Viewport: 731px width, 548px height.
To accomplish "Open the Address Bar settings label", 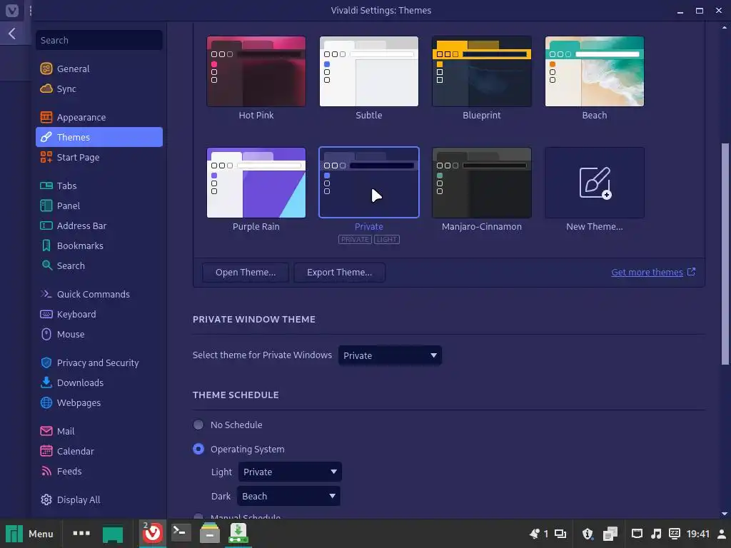I will coord(81,226).
